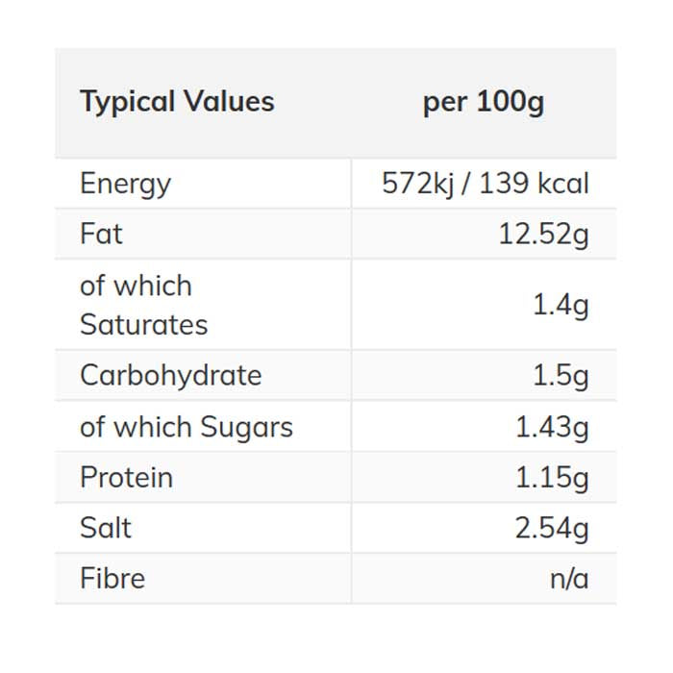
Task: Click the 1.15g protein value
Action: [x=551, y=478]
